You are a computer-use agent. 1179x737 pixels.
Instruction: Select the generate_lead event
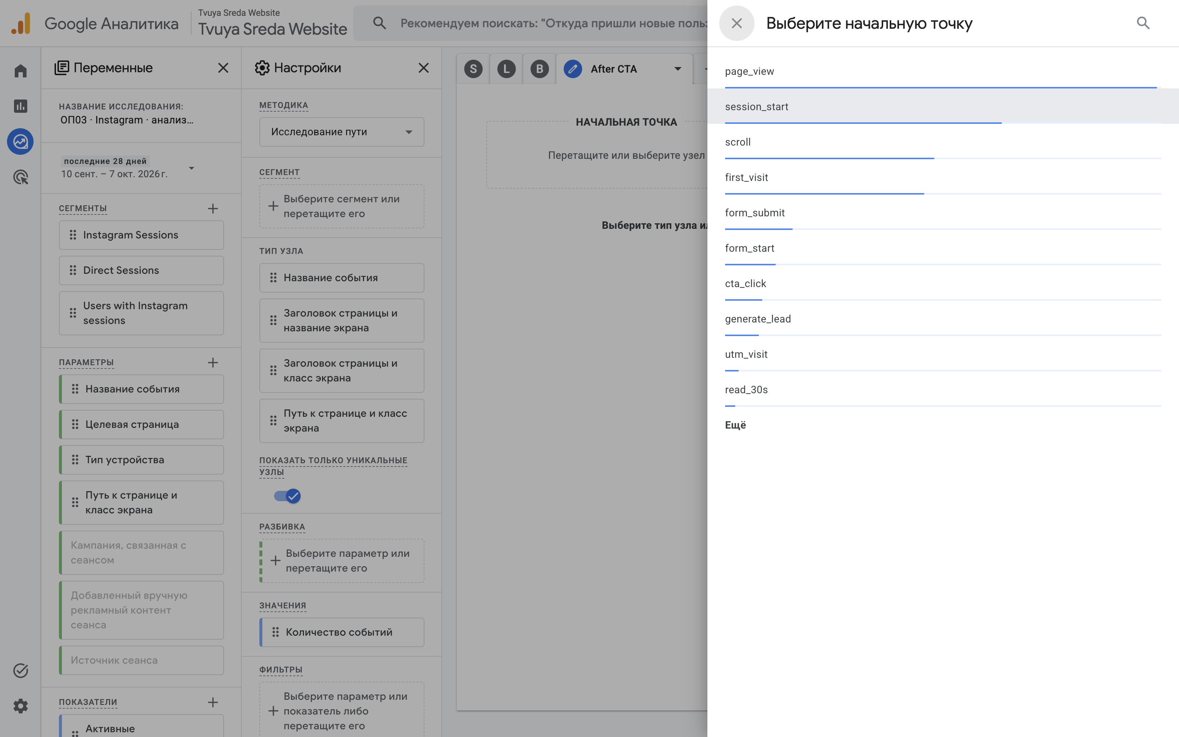943,319
